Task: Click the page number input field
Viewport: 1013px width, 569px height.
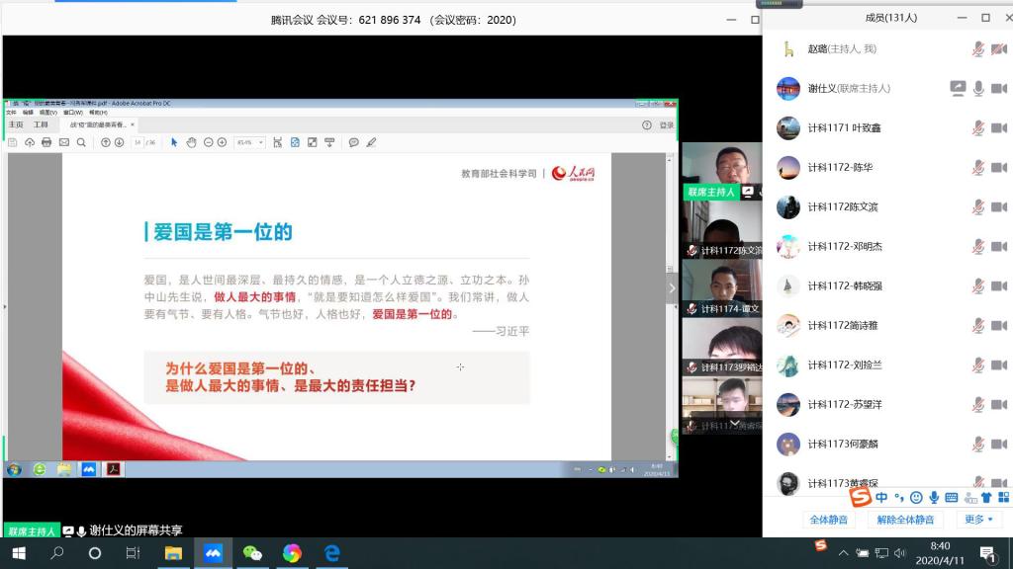Action: [136, 142]
